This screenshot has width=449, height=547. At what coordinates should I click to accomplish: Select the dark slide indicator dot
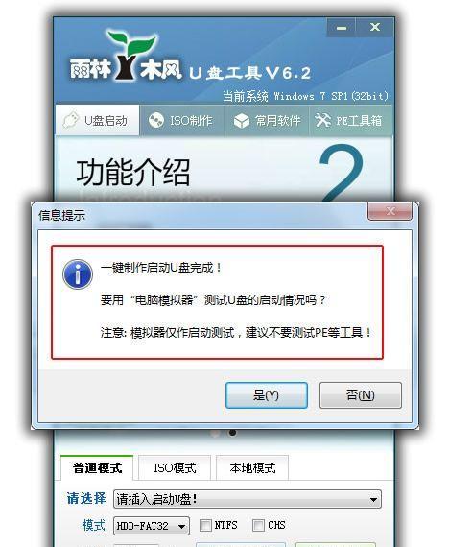coord(232,433)
